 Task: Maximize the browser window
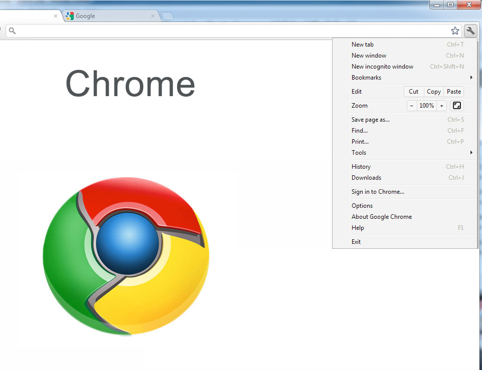click(450, 5)
